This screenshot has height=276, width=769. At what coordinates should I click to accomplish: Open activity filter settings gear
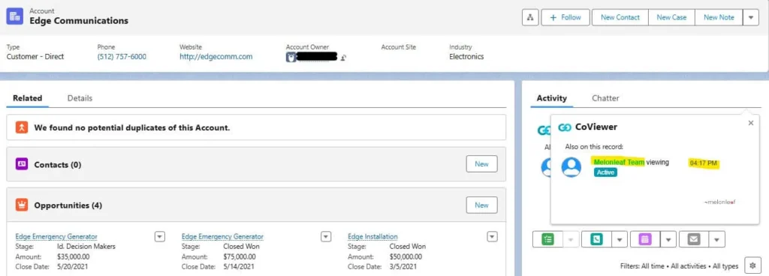click(x=752, y=265)
